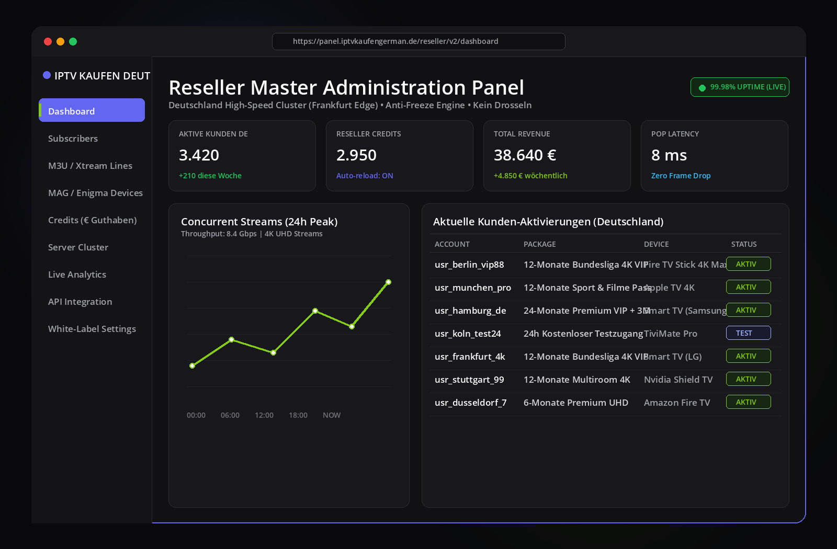The width and height of the screenshot is (837, 549).
Task: Click the AKTIV badge for usr_frankfurt_4k
Action: [x=748, y=356]
